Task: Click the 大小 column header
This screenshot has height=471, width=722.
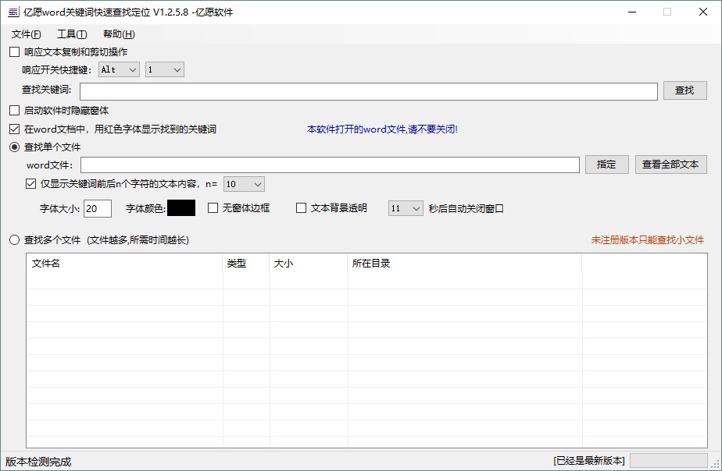Action: click(x=309, y=264)
